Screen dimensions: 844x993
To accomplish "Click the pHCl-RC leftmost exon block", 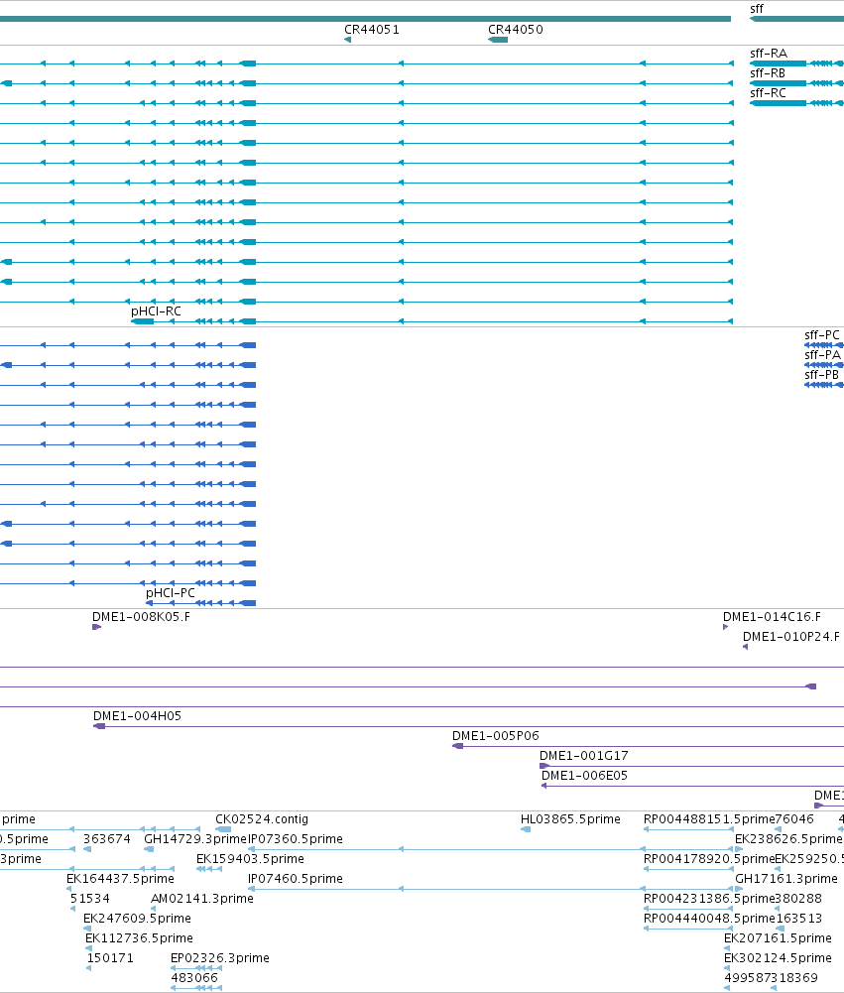I will 143,321.
